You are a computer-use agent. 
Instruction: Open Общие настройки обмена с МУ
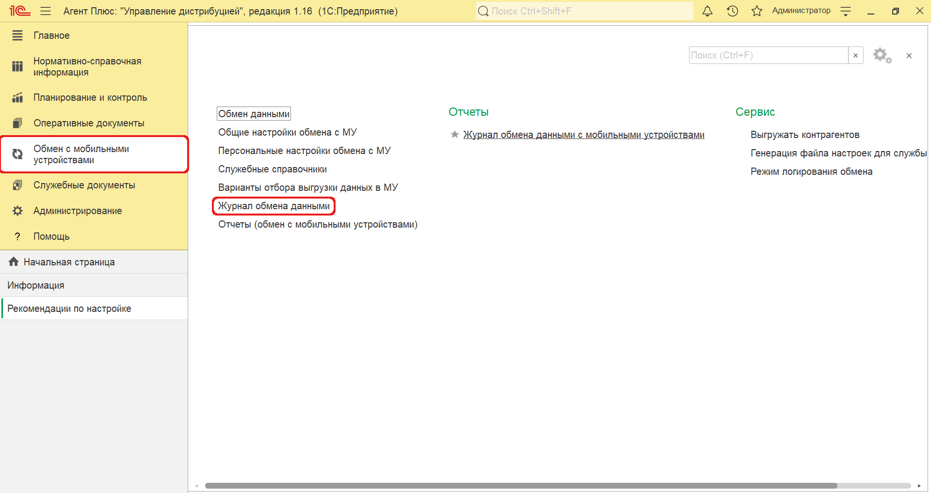pyautogui.click(x=287, y=132)
